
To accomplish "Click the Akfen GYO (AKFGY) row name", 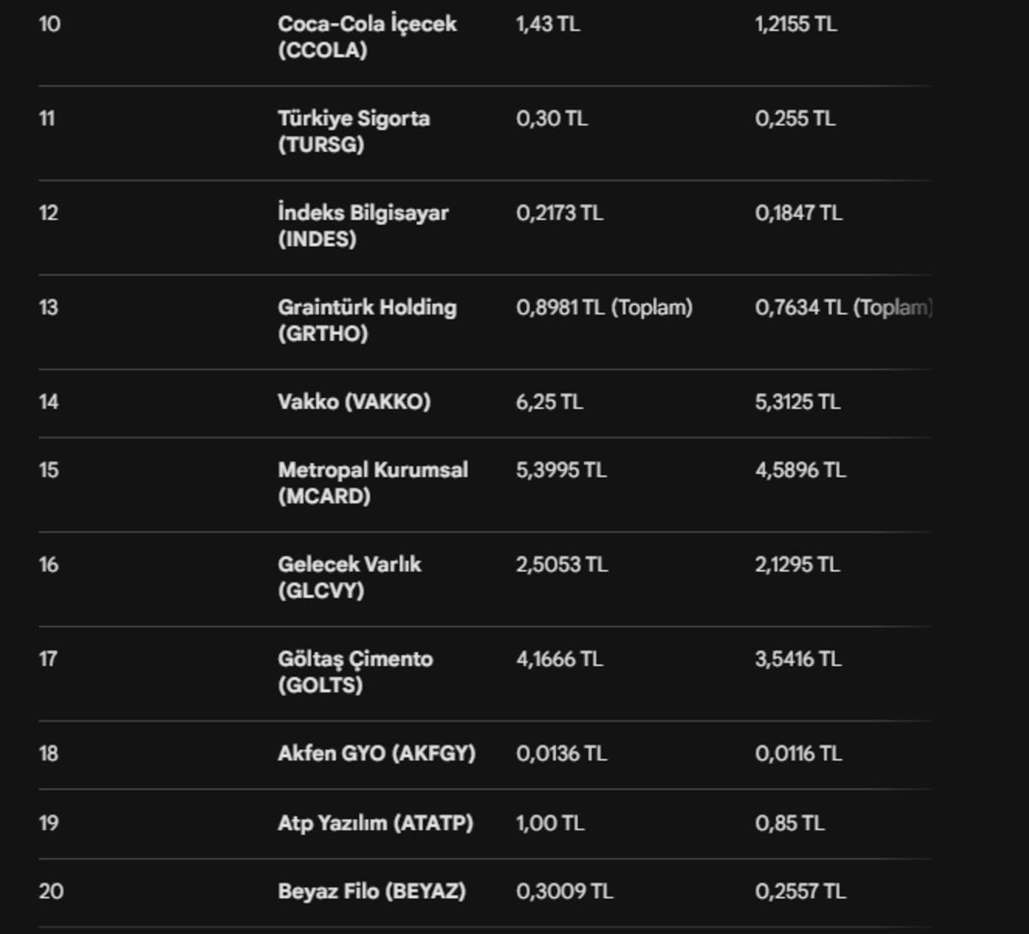I will click(376, 753).
